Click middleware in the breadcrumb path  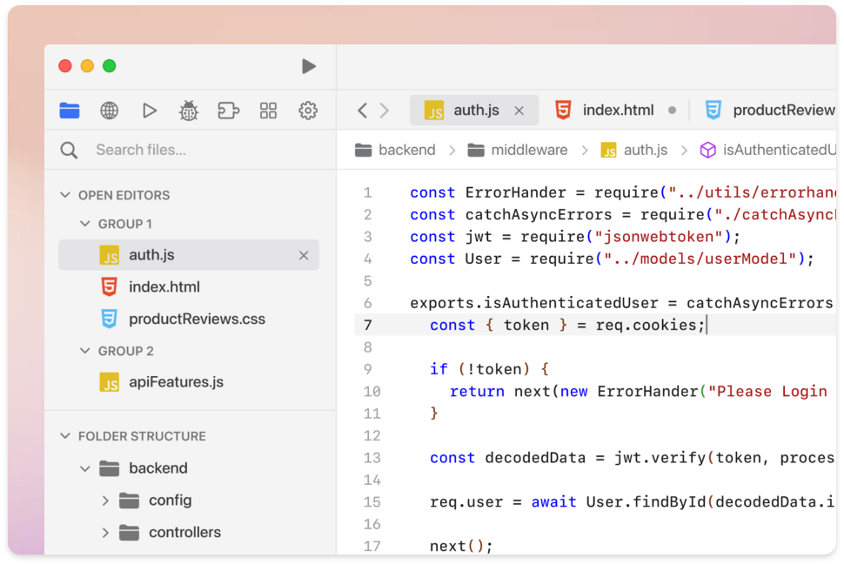tap(528, 150)
